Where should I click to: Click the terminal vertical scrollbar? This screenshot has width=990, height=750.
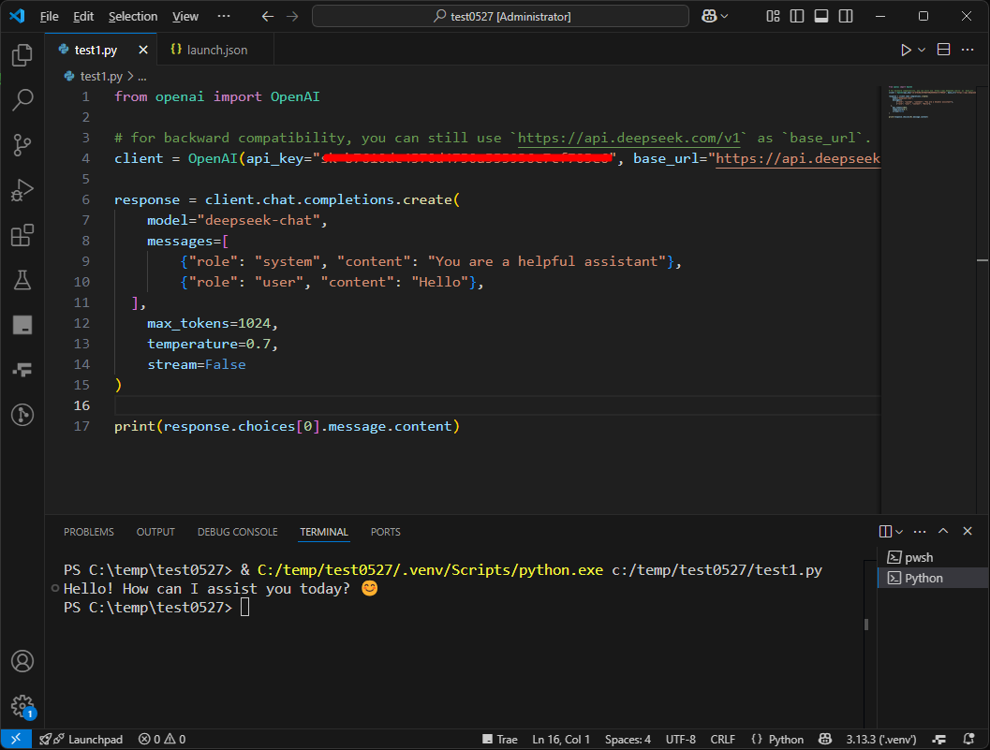(866, 624)
